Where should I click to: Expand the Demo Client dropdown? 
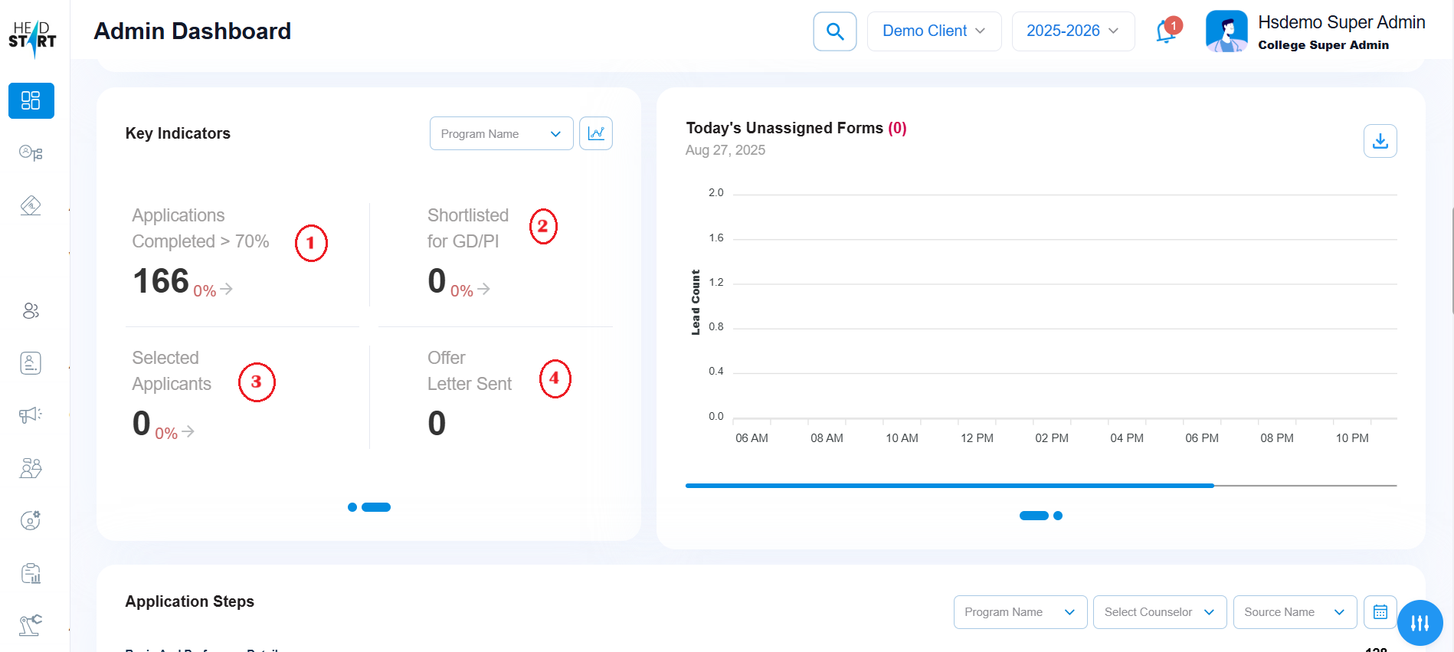tap(933, 31)
